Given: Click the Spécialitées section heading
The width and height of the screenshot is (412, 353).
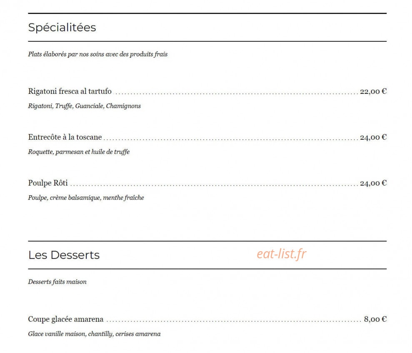Looking at the screenshot, I should pyautogui.click(x=62, y=28).
